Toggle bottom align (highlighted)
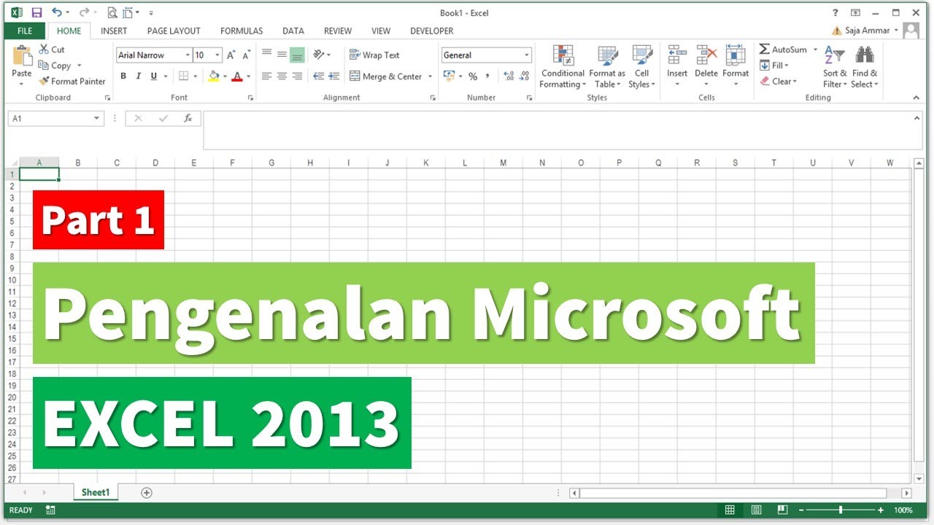934x525 pixels. [297, 55]
